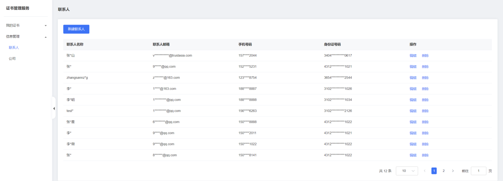Go to next page with right arrow

[453, 171]
